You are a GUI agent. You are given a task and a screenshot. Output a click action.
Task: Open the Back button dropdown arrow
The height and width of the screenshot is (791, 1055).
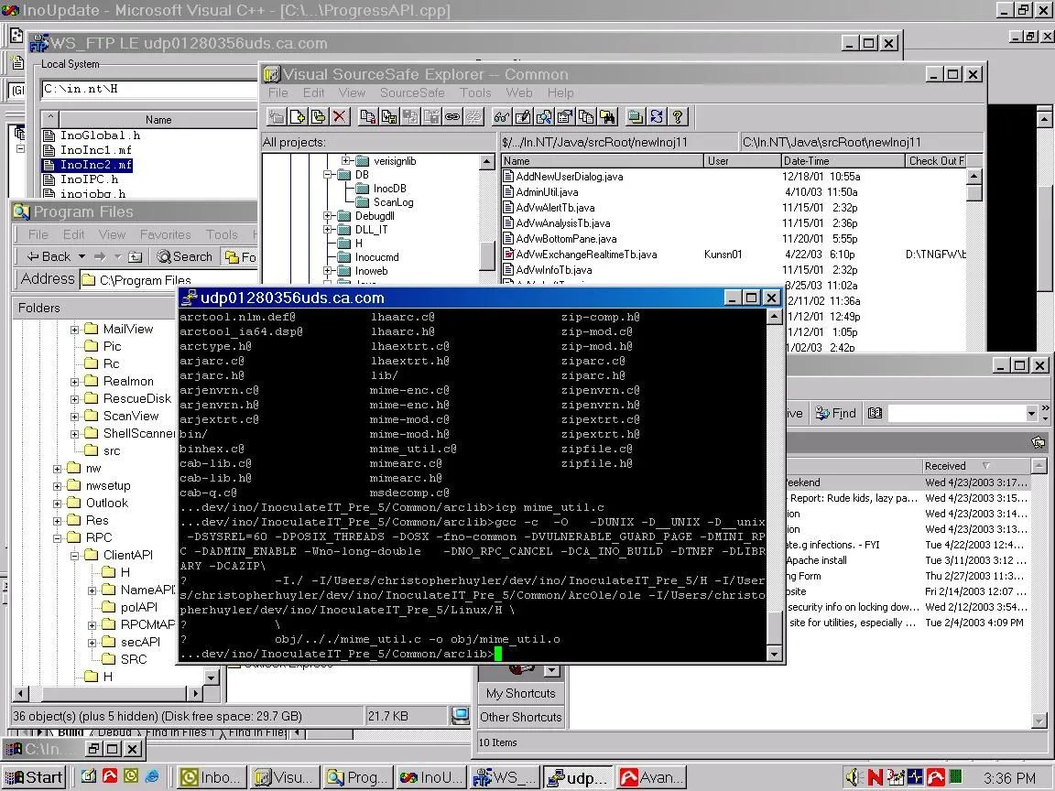[x=81, y=257]
